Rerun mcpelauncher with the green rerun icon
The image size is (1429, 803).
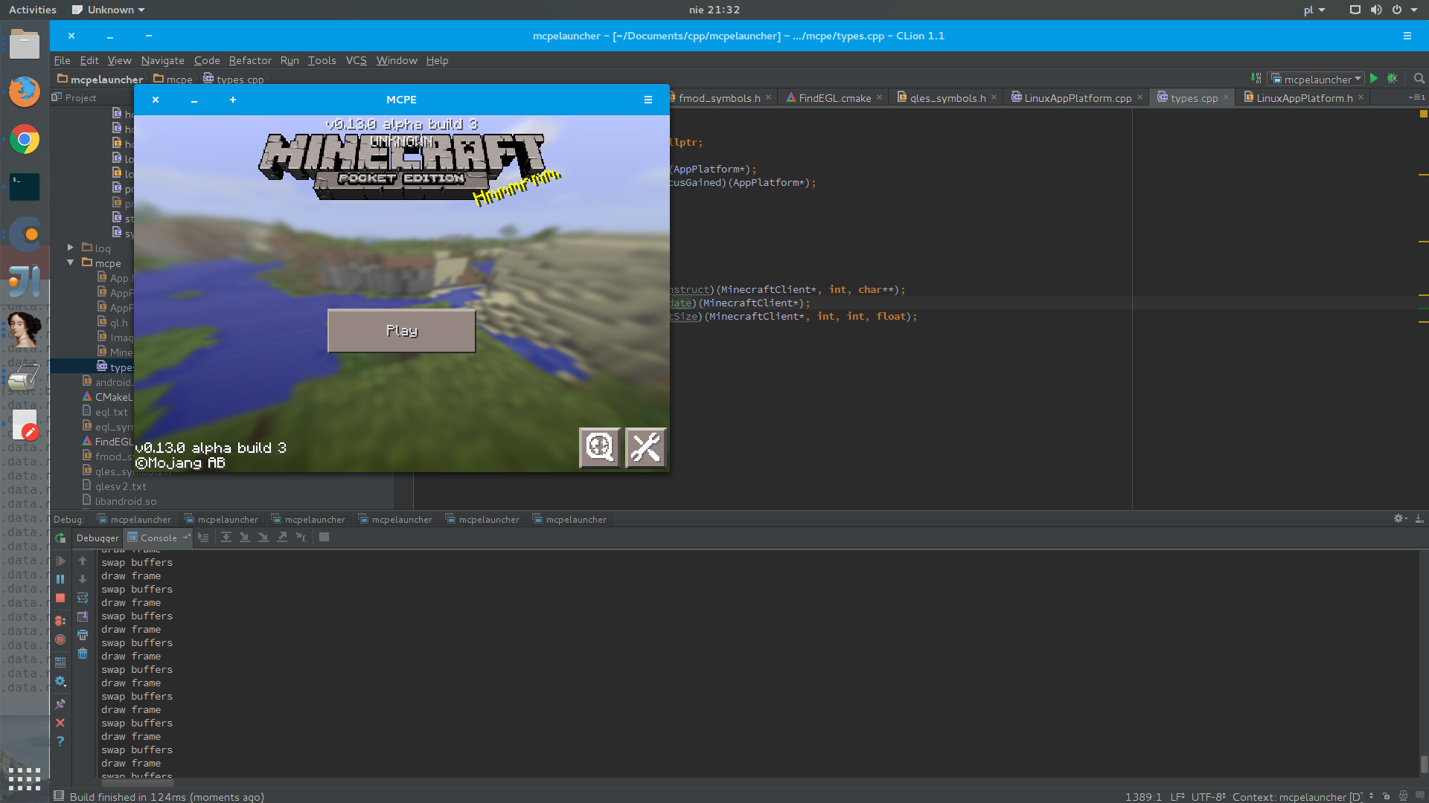coord(60,538)
